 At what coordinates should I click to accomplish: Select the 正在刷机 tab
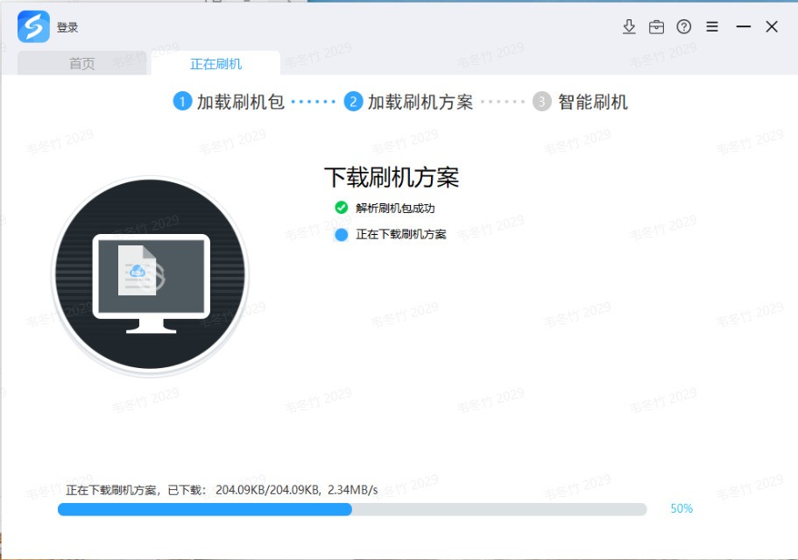click(x=216, y=62)
